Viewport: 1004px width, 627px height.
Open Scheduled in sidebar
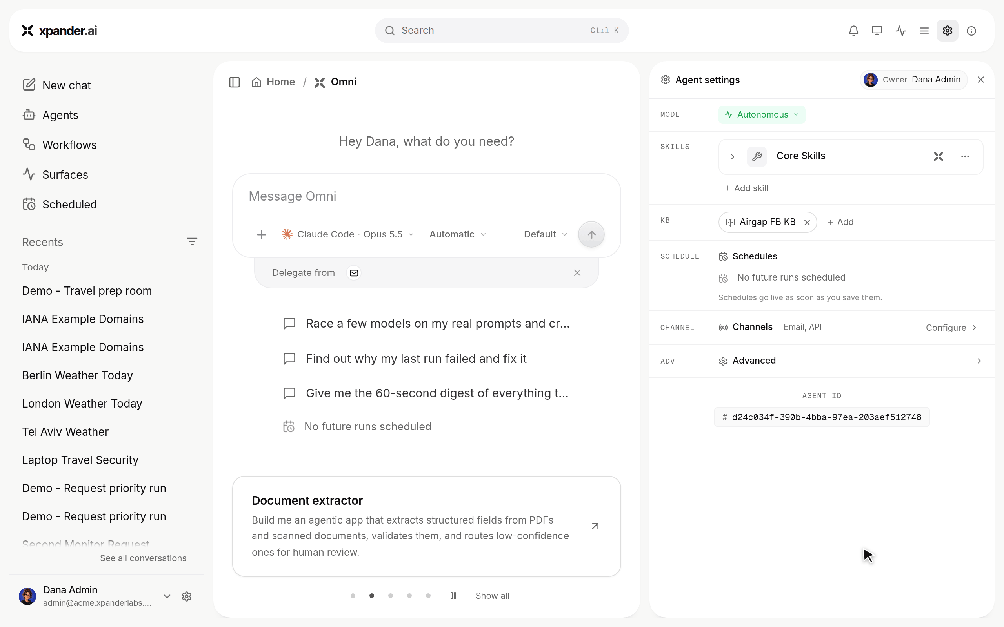click(x=60, y=205)
